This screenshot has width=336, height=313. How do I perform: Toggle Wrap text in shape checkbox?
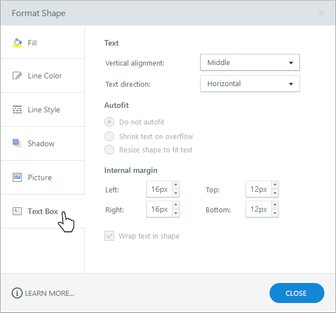point(109,236)
